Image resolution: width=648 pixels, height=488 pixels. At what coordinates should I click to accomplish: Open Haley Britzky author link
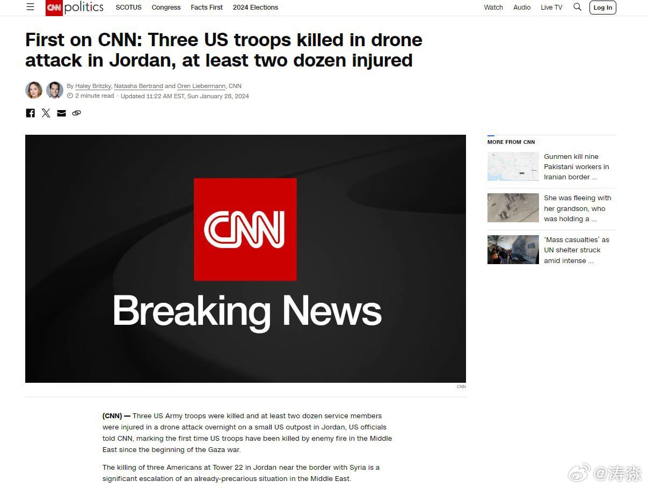(x=93, y=86)
